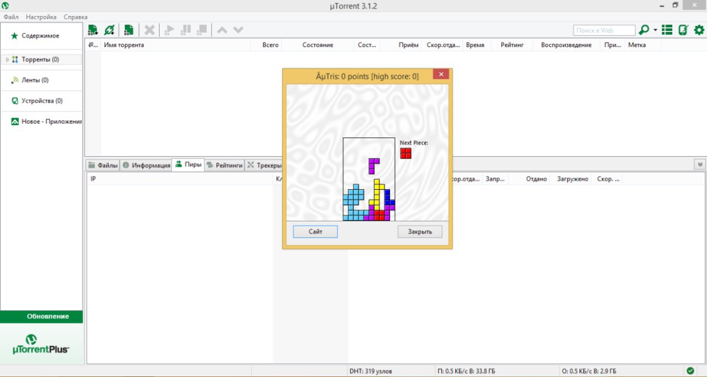Sort by Состояние column header
This screenshot has width=707, height=377.
(x=318, y=45)
